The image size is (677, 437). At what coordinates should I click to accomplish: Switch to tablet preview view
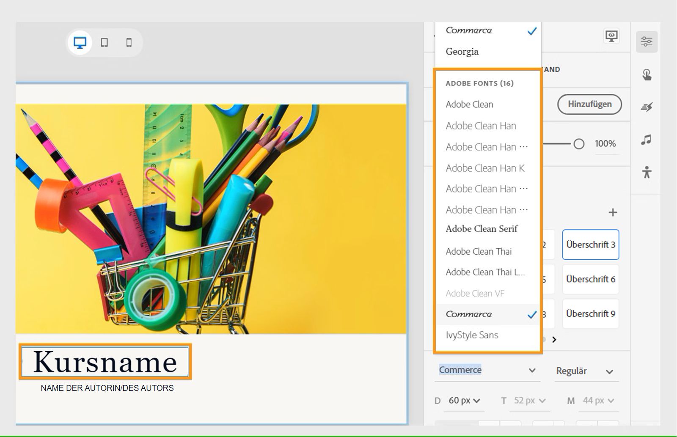click(104, 42)
